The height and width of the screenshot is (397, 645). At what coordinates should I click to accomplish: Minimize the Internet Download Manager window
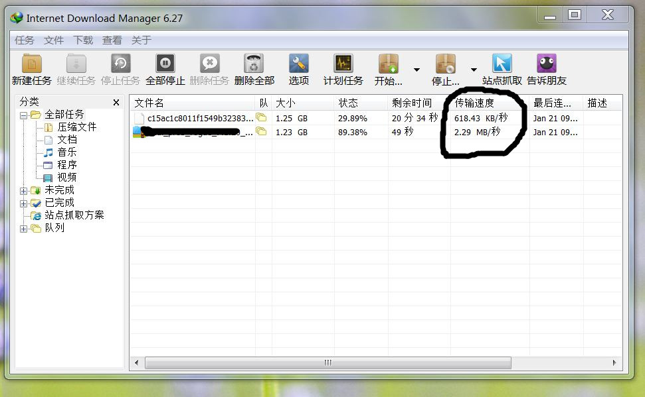[550, 15]
